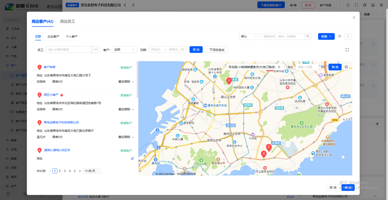388x200 pixels.
Task: Close the 周边客户 dialog with the X icon
Action: (354, 18)
